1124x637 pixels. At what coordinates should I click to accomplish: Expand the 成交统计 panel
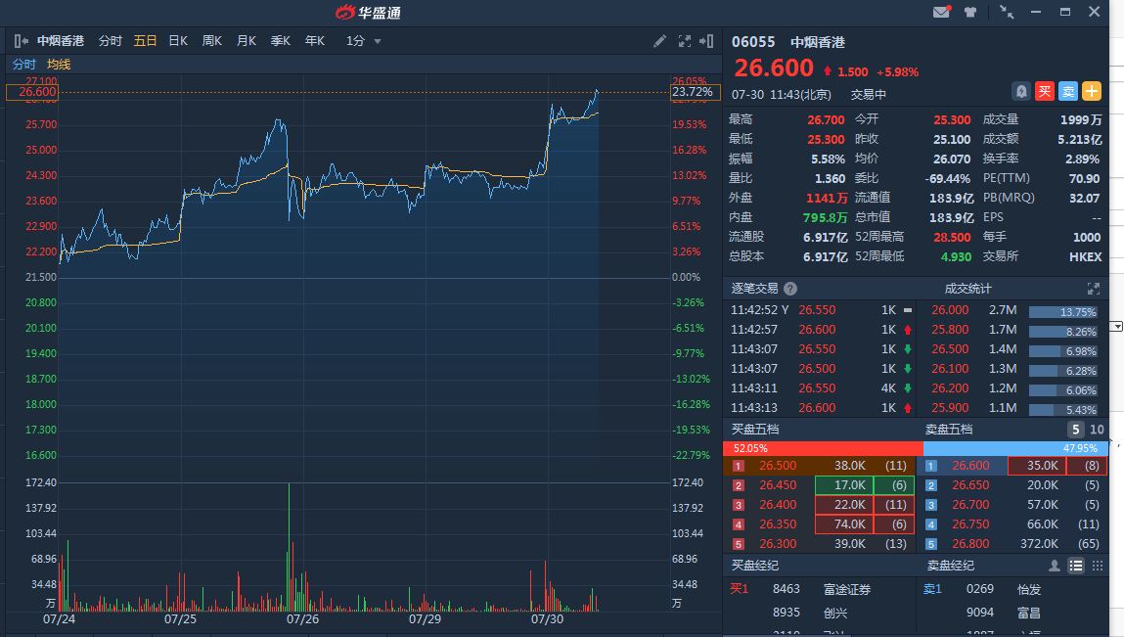coord(1093,289)
